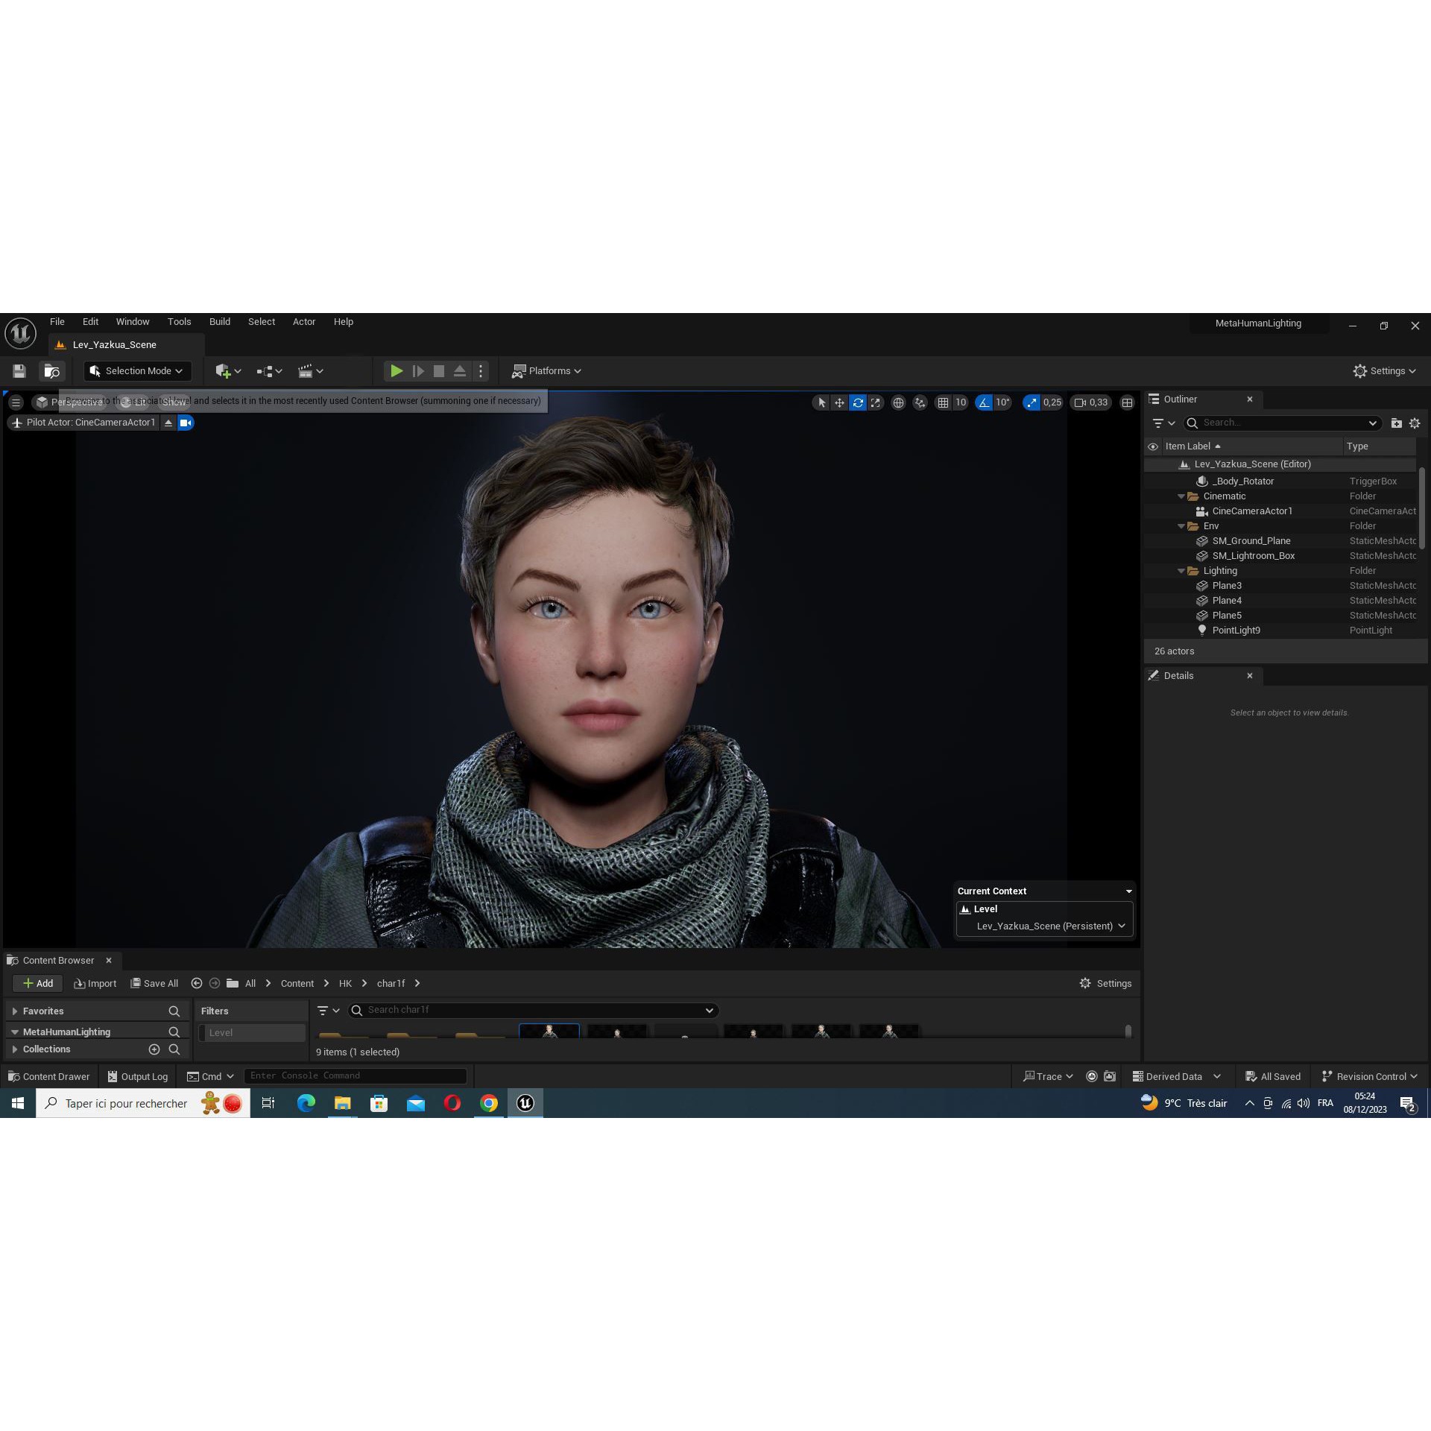Image resolution: width=1431 pixels, height=1431 pixels.
Task: Toggle the blue camera view button for pilot actor
Action: (x=186, y=423)
